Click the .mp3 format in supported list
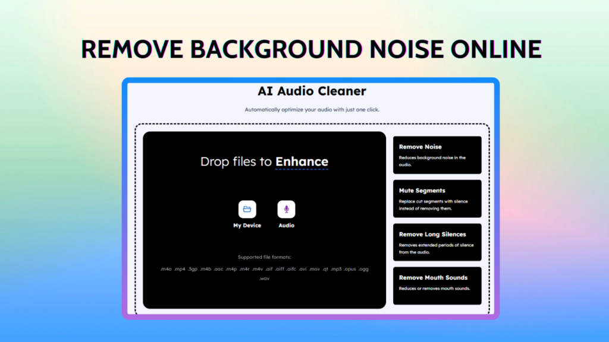The width and height of the screenshot is (609, 342). 336,269
